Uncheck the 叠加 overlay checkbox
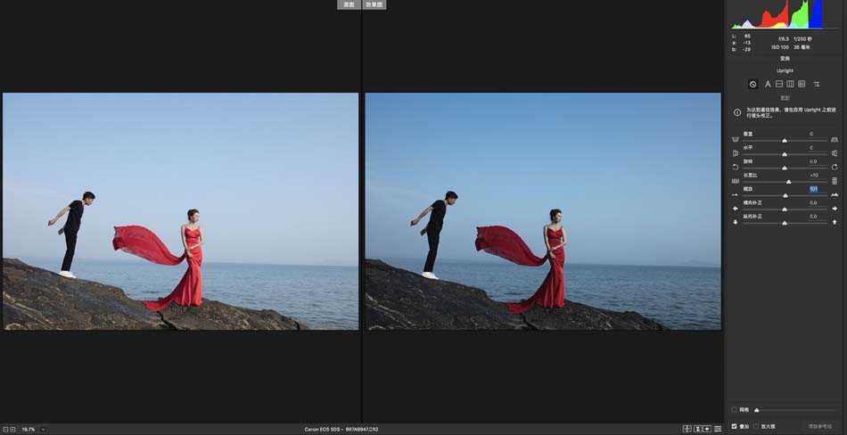The image size is (847, 435). click(x=734, y=426)
